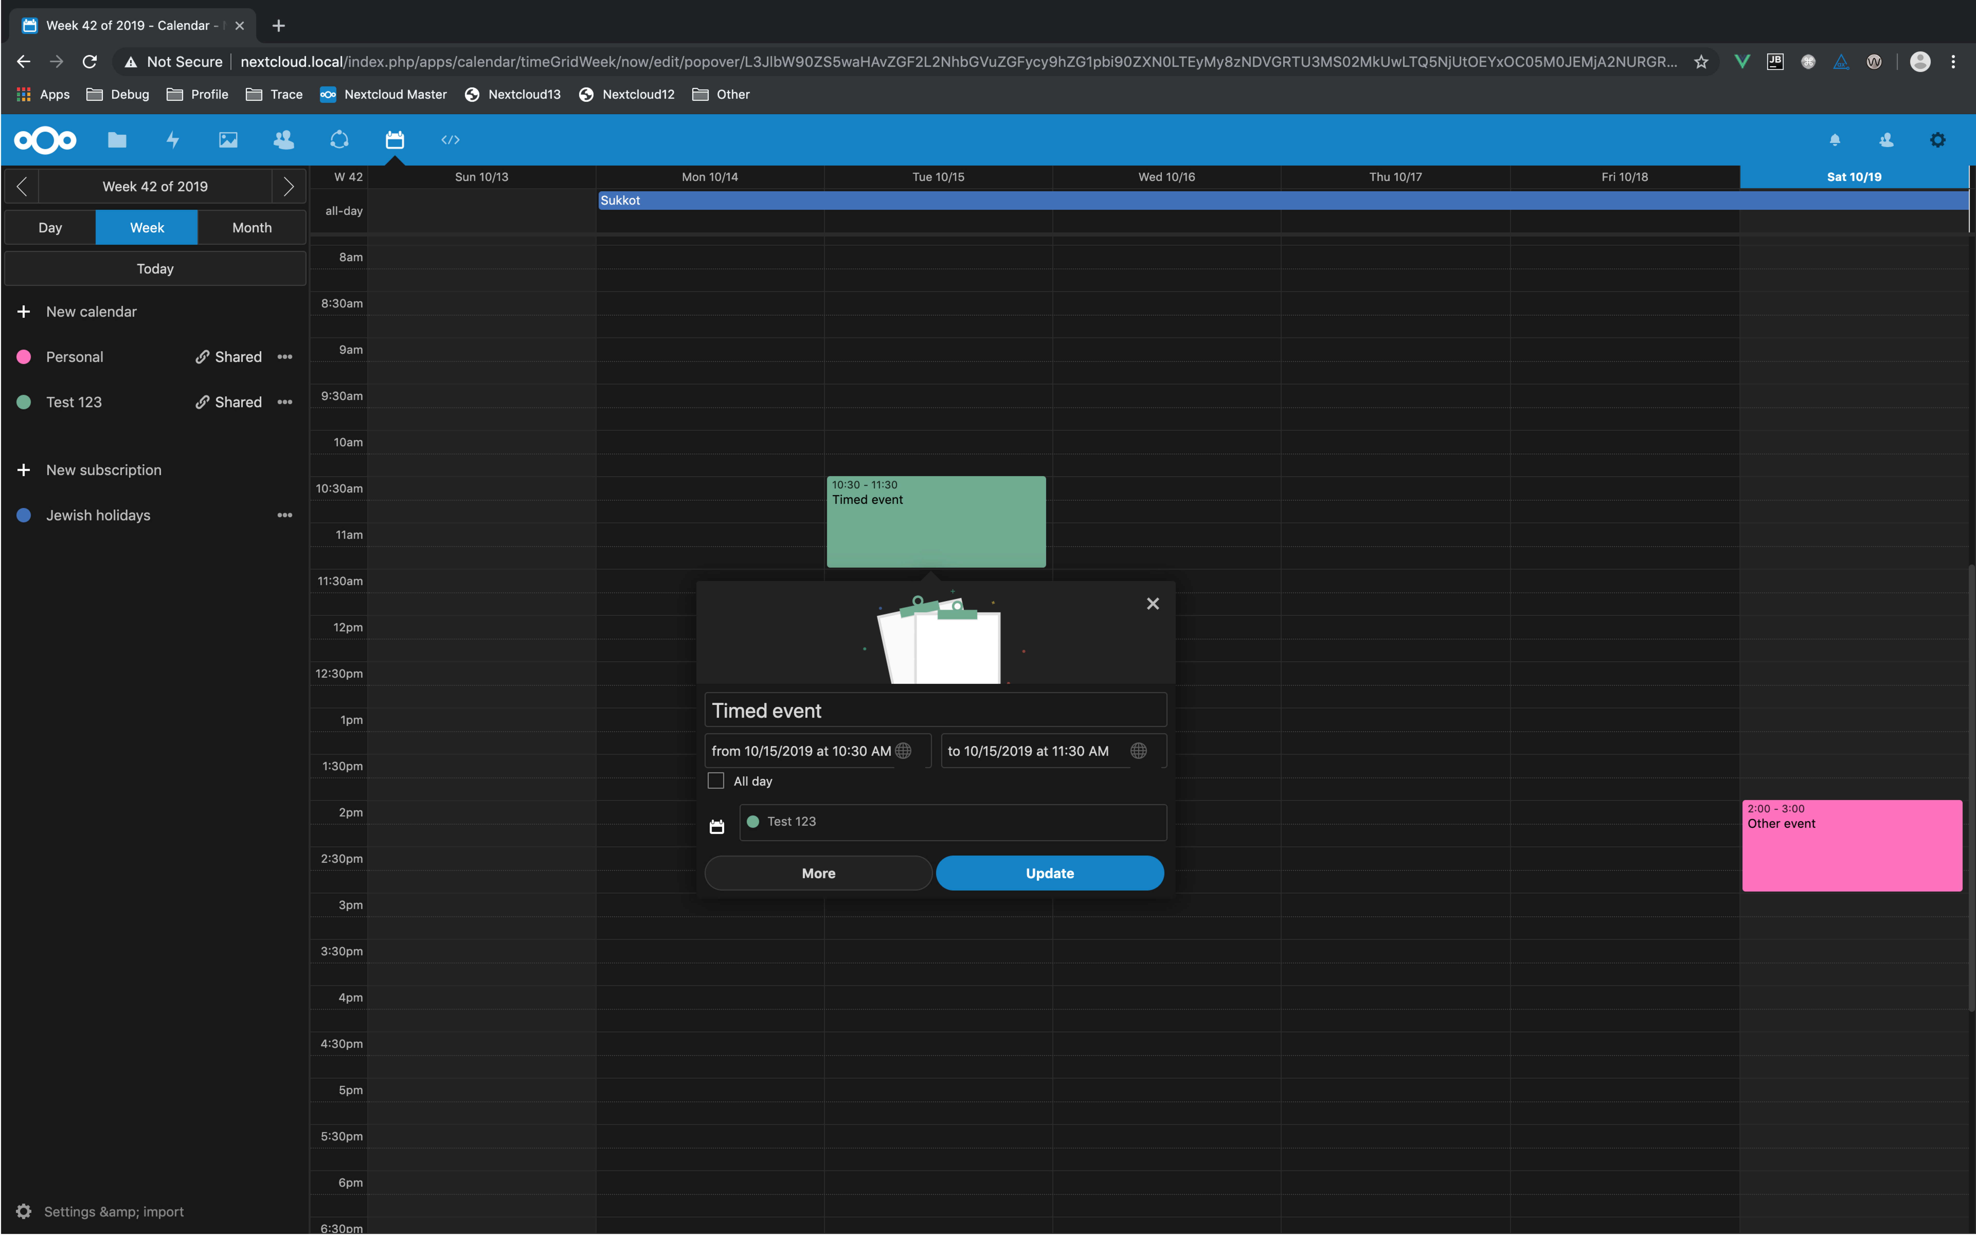Screen dimensions: 1976x1235
Task: Go to next week arrow
Action: [288, 186]
